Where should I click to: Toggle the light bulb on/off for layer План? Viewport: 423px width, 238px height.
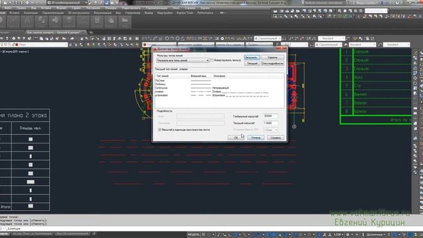tap(2, 44)
